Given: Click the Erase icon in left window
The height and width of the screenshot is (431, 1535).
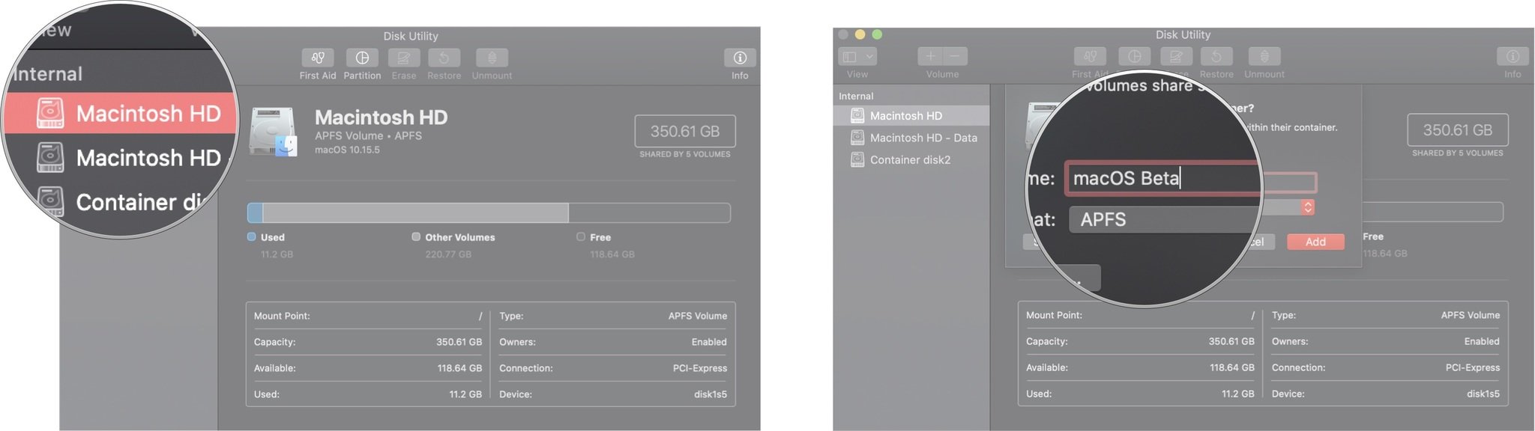Looking at the screenshot, I should [x=403, y=58].
